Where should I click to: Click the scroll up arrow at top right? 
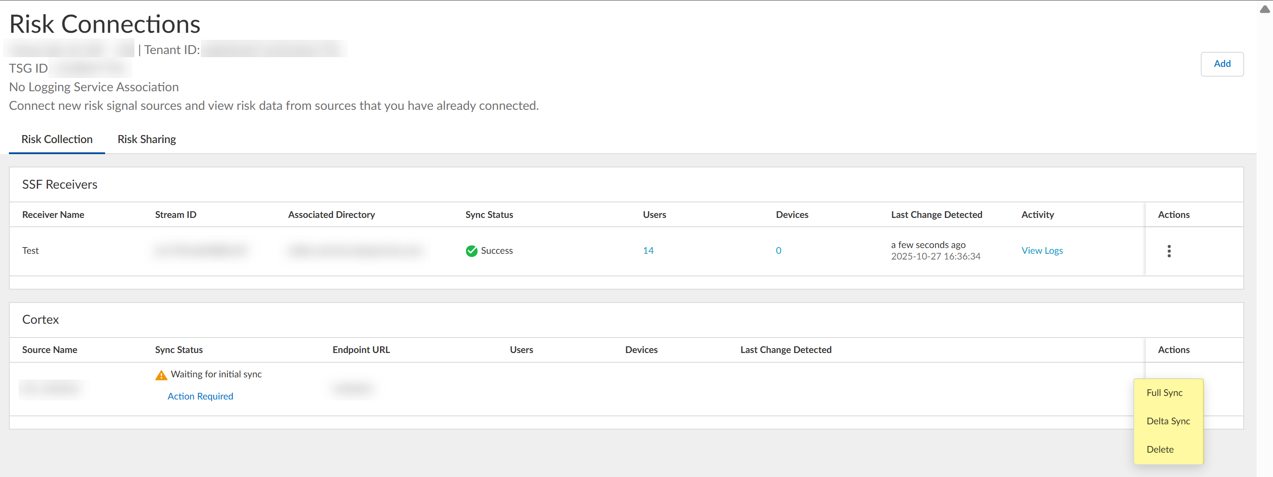point(1265,9)
